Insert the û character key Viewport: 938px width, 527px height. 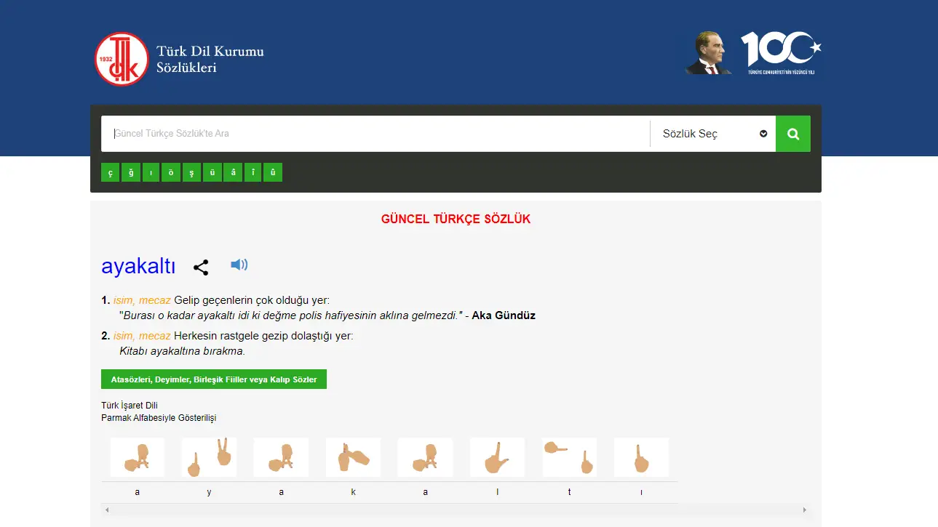coord(273,172)
